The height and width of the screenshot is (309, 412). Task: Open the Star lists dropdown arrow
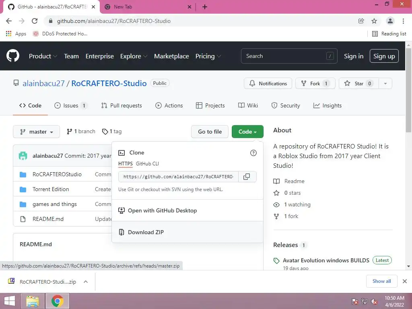[385, 84]
